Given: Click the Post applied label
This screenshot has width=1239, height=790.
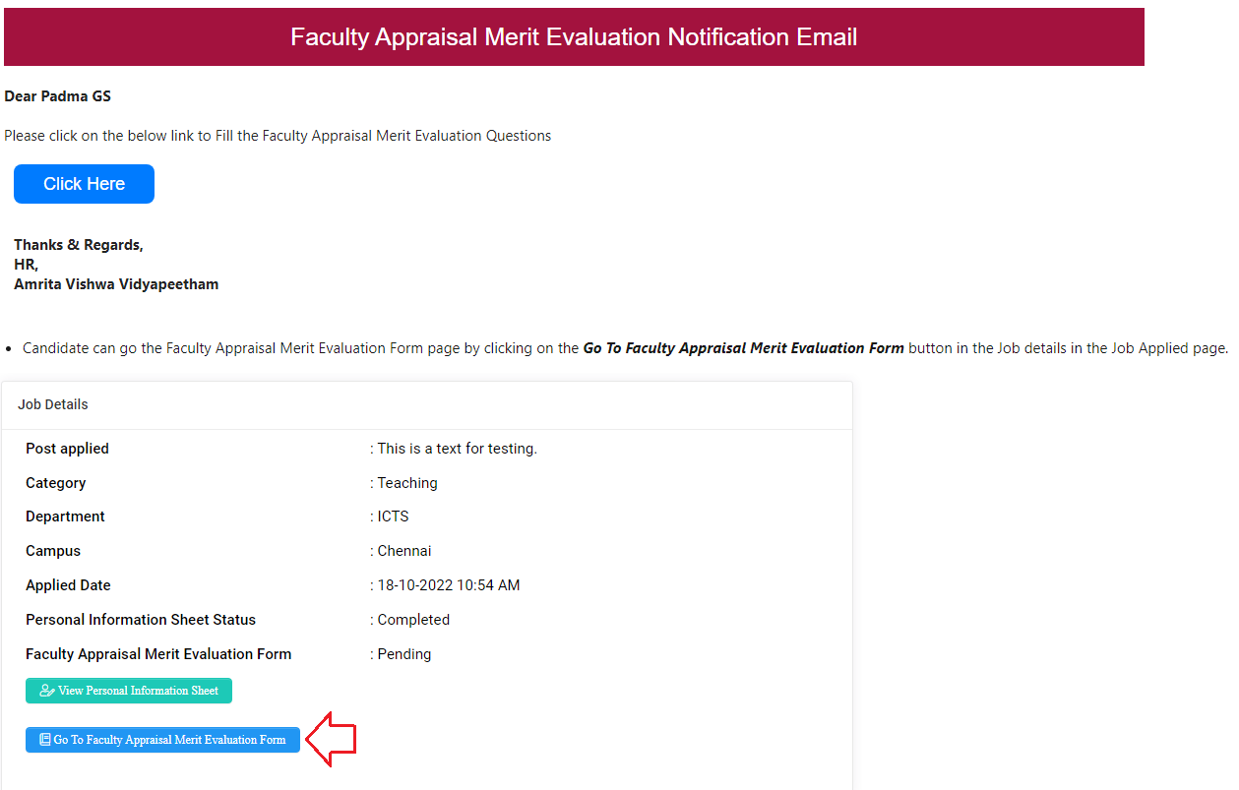Looking at the screenshot, I should click(67, 449).
